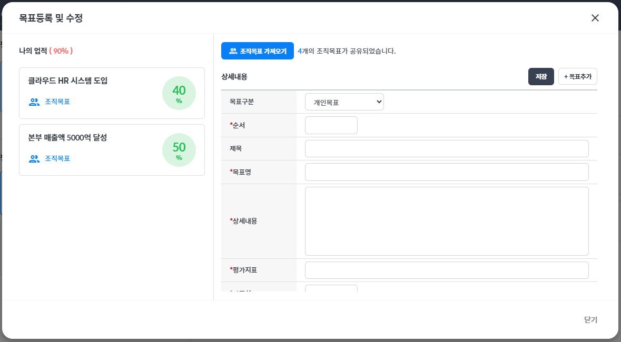Click 조직목표 link under 본부 매출액 card

tap(57, 159)
